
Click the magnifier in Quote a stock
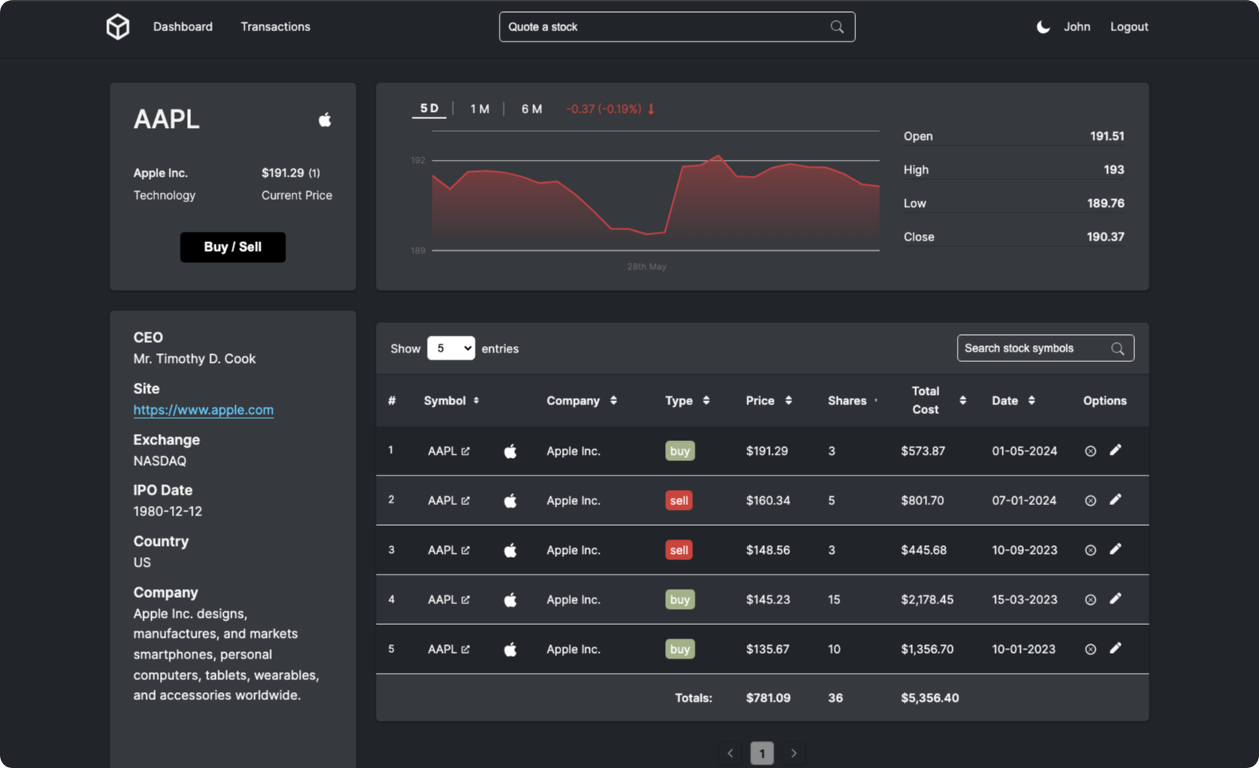coord(837,26)
